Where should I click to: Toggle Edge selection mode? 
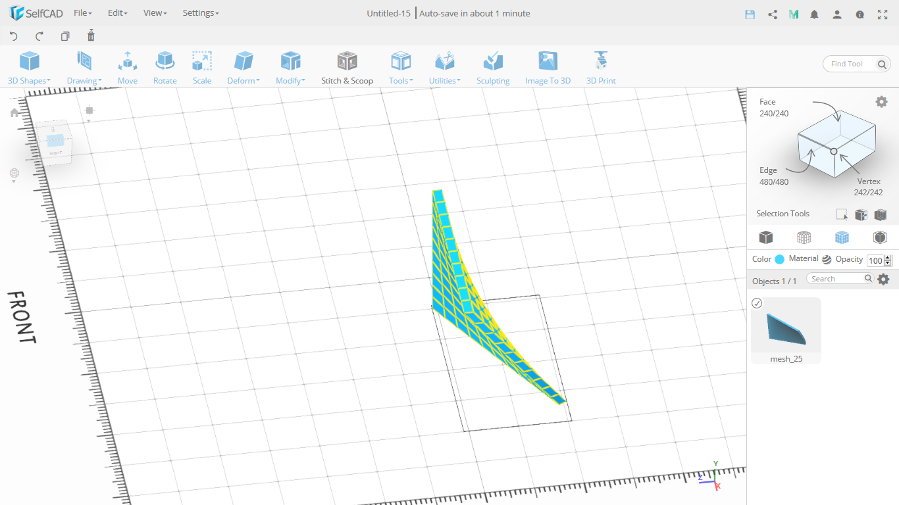(773, 176)
